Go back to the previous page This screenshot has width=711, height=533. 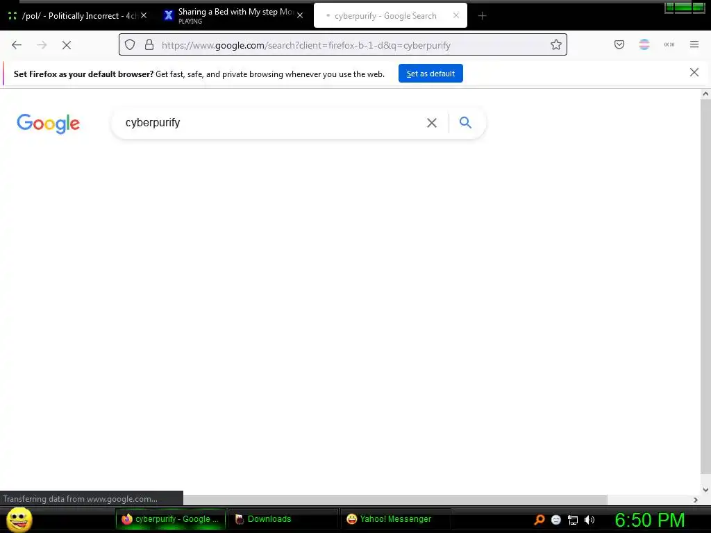click(x=17, y=45)
